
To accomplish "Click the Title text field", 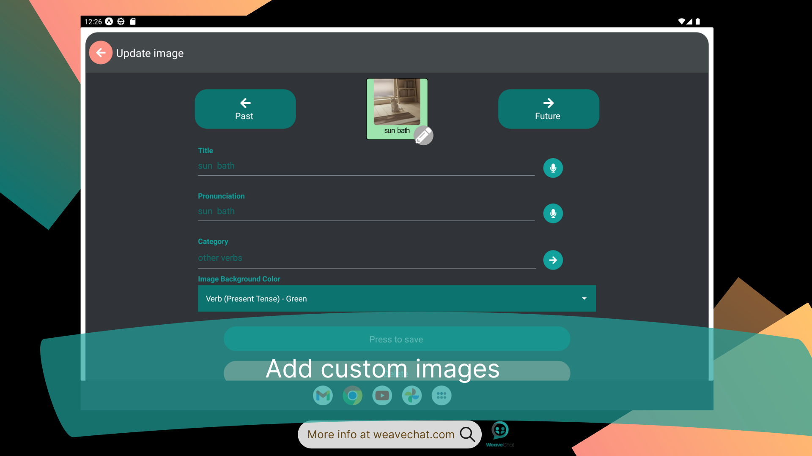I will 366,166.
